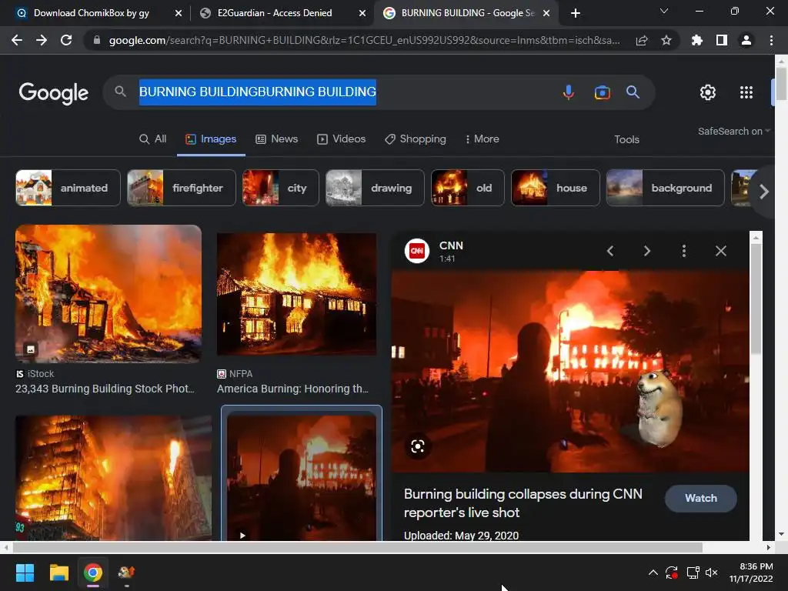Toggle the Chrome side panel
Image resolution: width=788 pixels, height=591 pixels.
pos(722,40)
